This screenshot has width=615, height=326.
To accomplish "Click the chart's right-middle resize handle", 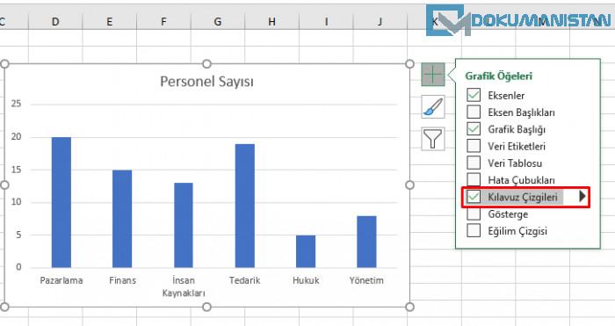I will pos(409,185).
